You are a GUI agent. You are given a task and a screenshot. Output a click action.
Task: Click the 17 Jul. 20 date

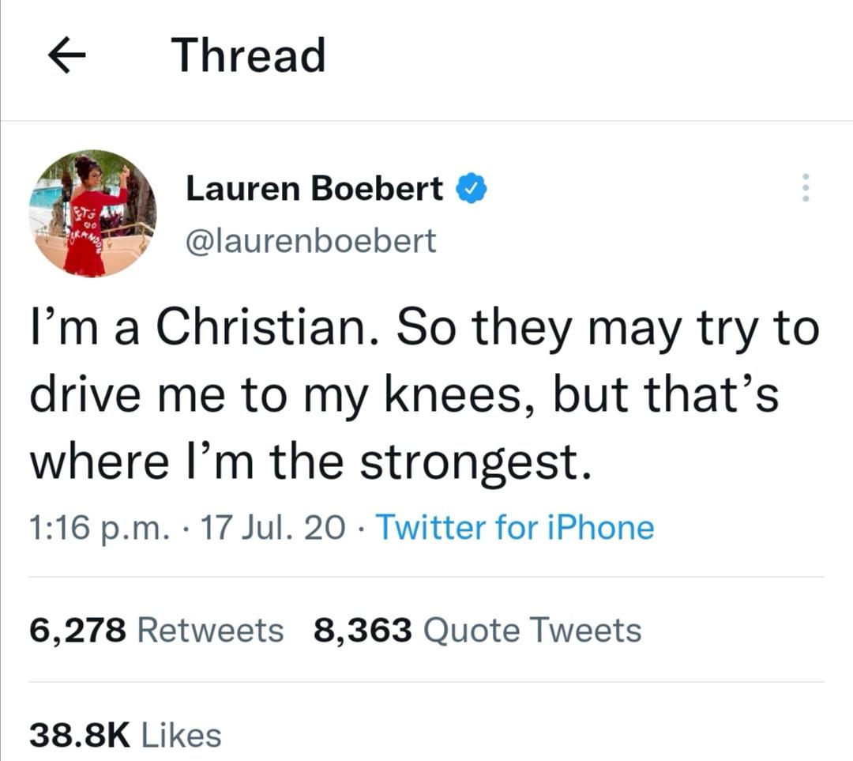(x=273, y=527)
